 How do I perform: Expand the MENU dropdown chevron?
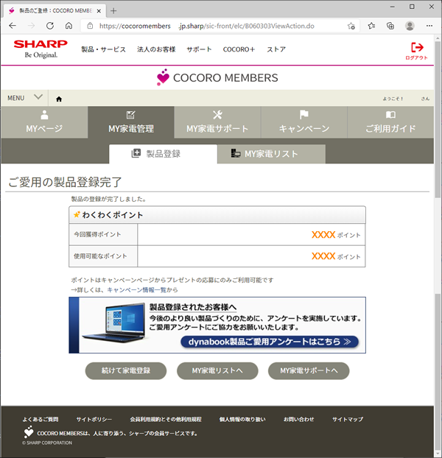(x=38, y=97)
